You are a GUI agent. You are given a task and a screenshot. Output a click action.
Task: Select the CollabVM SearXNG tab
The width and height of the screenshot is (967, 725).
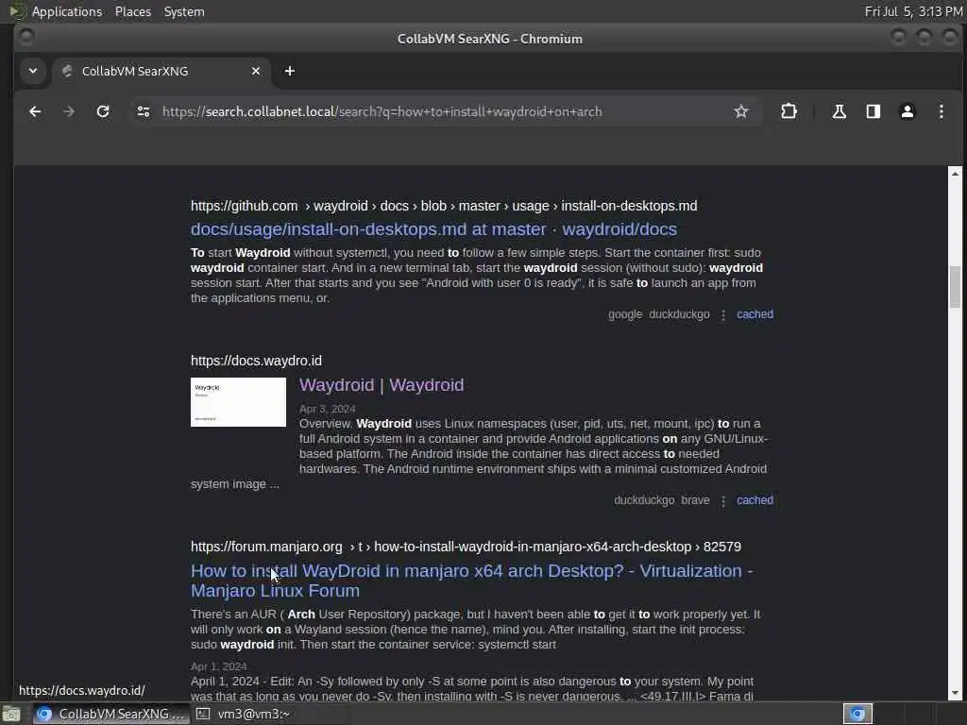pos(161,71)
